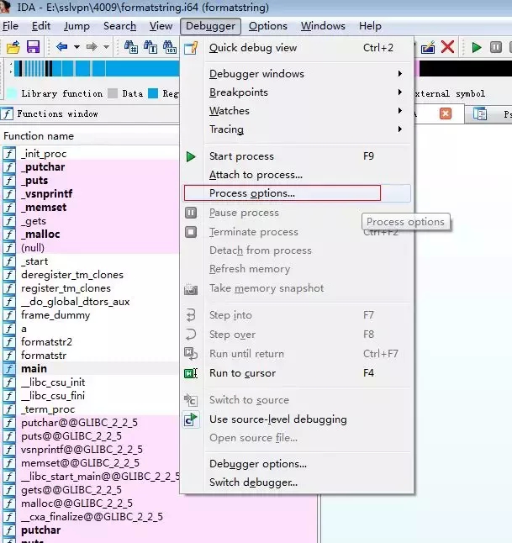Viewport: 512px width, 543px height.
Task: Expand the Breakpoints submenu
Action: click(x=298, y=92)
